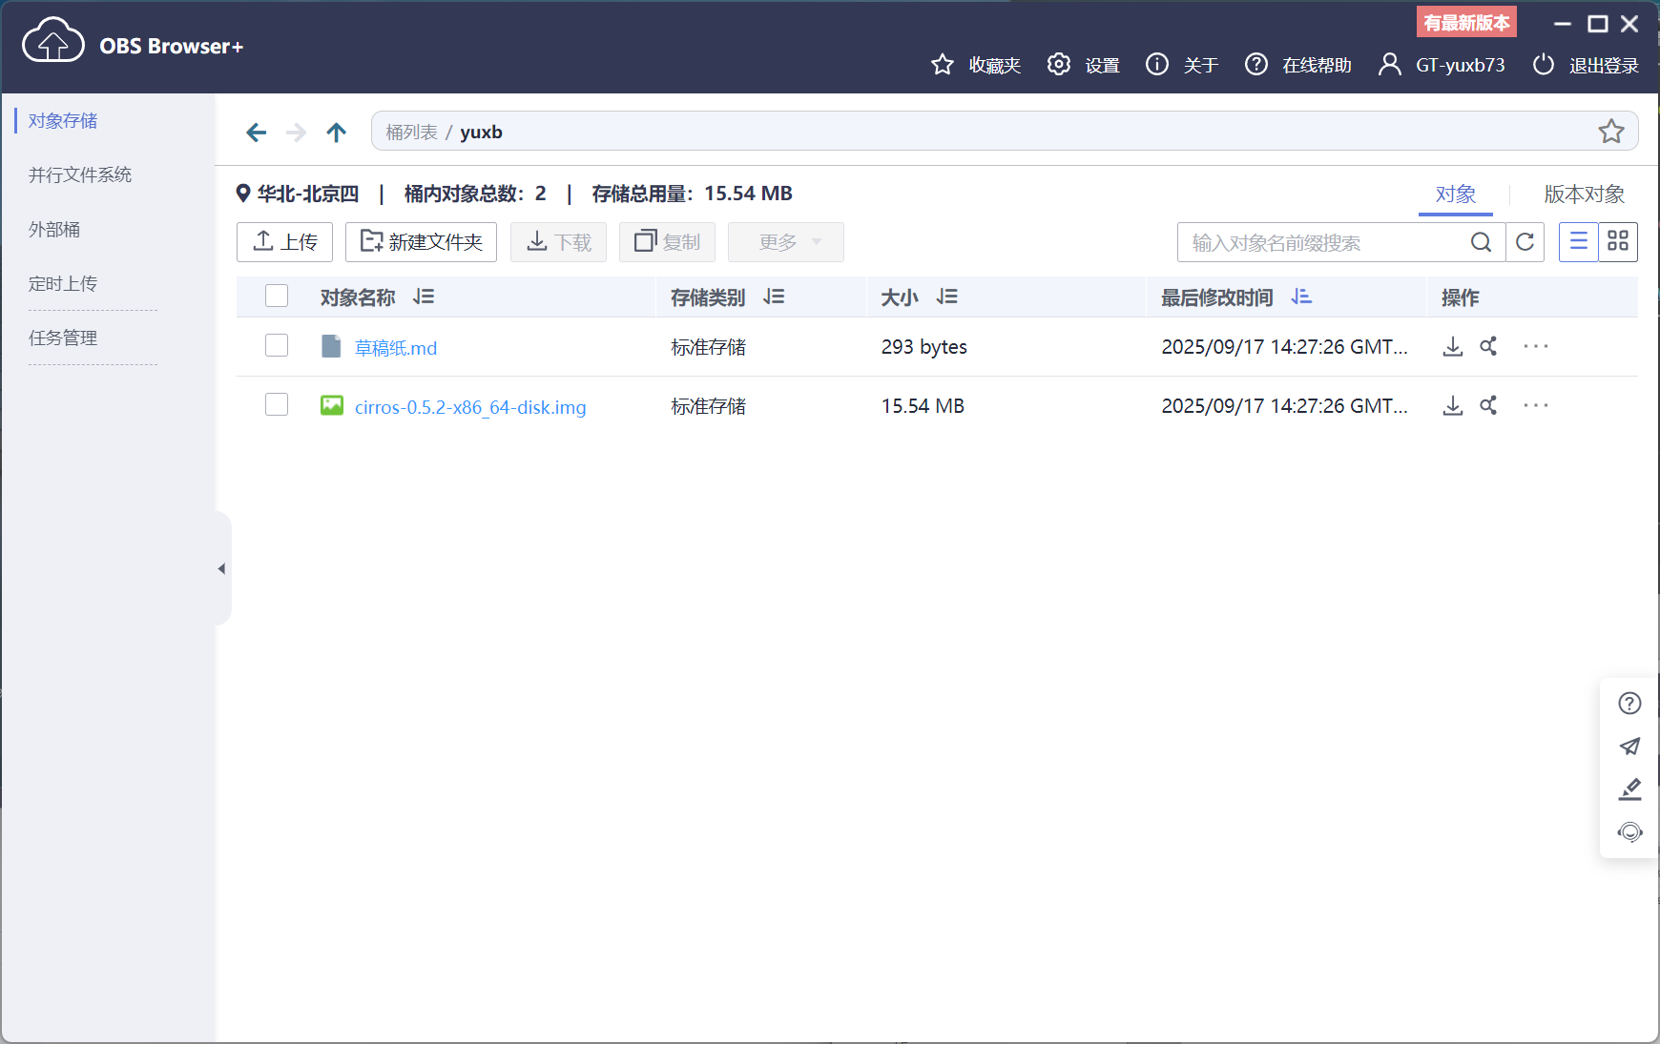Click the 15.54 MB size cell in the cirros row
This screenshot has height=1044, width=1660.
pyautogui.click(x=923, y=406)
